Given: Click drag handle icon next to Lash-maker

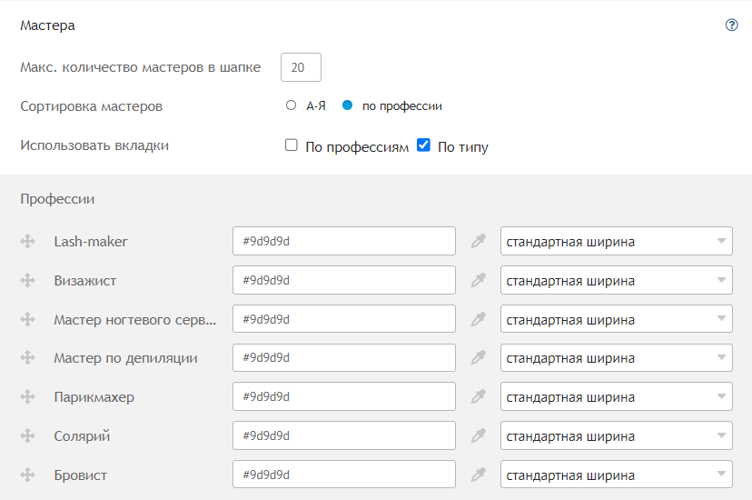Looking at the screenshot, I should [x=28, y=241].
